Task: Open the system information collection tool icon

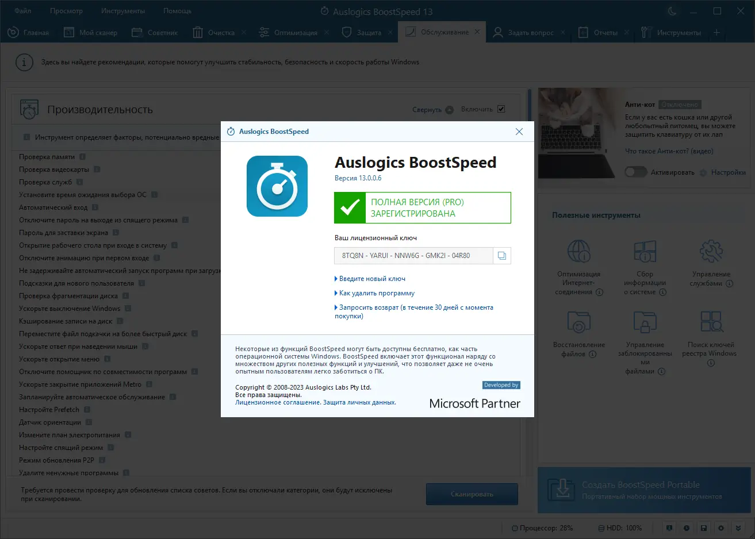Action: click(x=645, y=252)
